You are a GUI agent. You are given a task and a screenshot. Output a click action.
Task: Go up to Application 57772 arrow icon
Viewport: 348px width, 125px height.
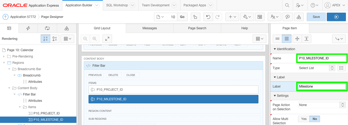(x=5, y=17)
